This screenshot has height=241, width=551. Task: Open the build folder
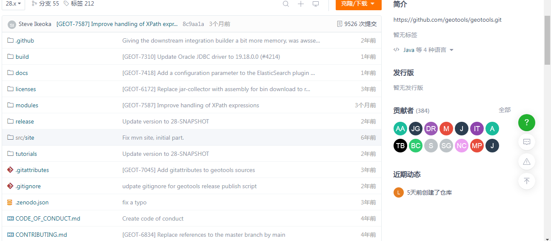[22, 57]
